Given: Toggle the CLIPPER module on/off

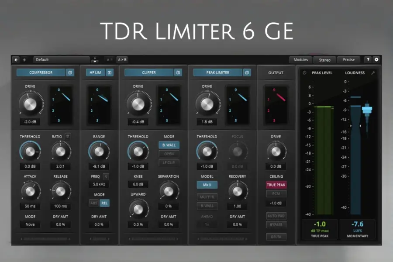Looking at the screenshot, I should click(149, 72).
